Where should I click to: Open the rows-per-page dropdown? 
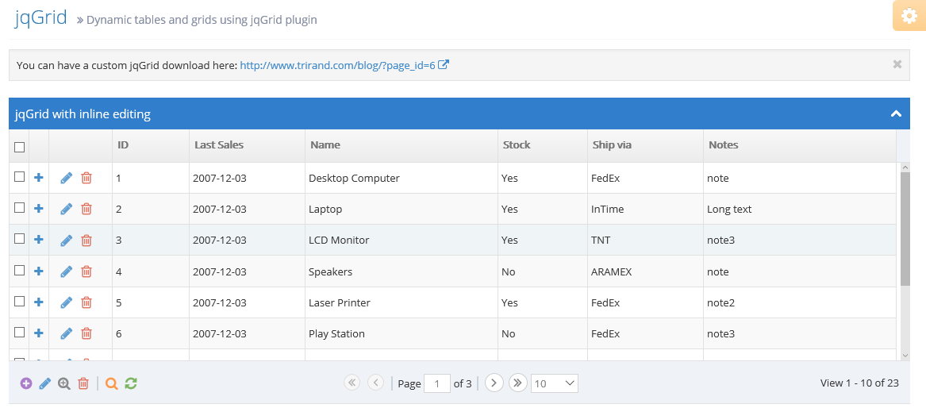click(554, 383)
